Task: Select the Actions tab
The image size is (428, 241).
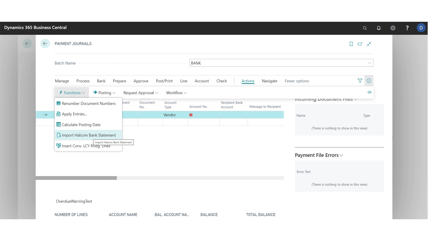Action: pyautogui.click(x=248, y=81)
